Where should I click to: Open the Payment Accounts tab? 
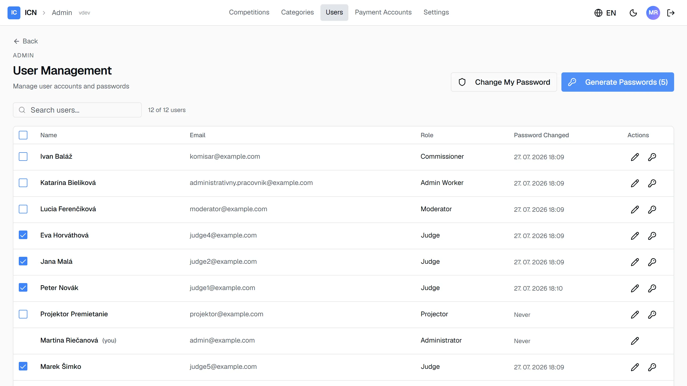coord(383,12)
